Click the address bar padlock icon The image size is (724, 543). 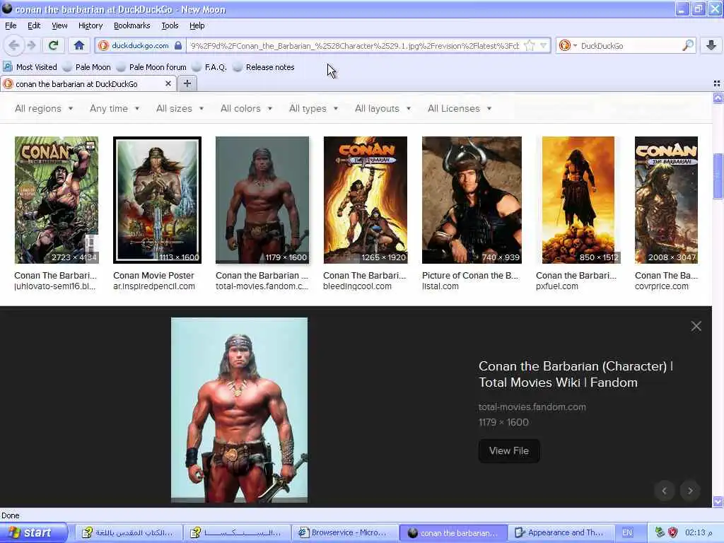[178, 45]
